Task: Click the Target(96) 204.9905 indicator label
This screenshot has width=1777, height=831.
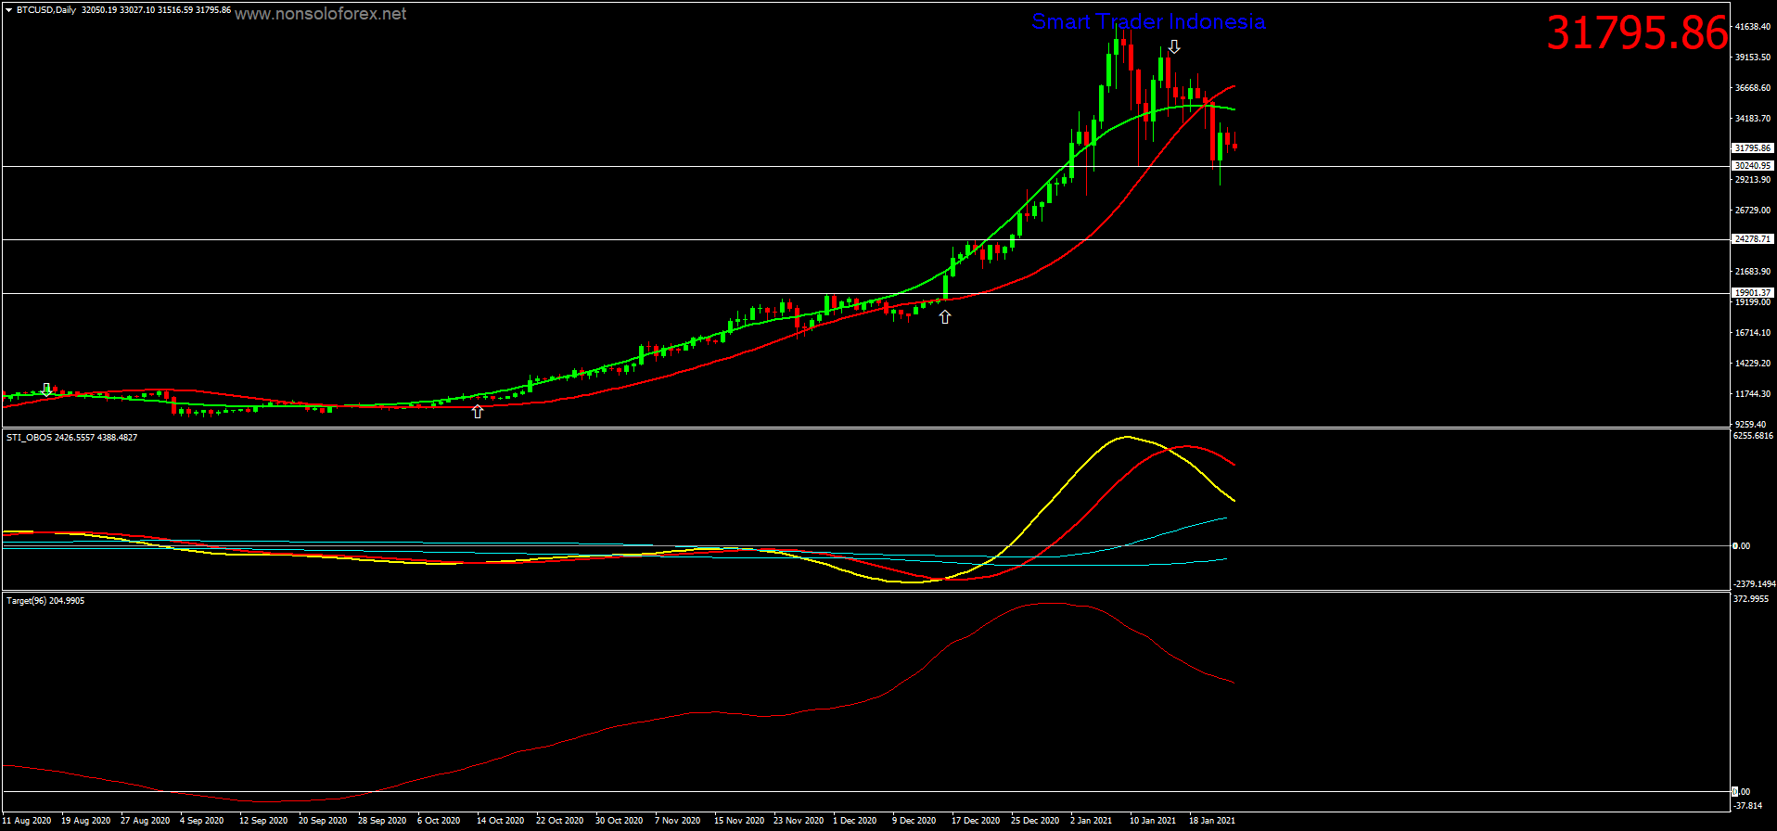Action: (x=45, y=600)
